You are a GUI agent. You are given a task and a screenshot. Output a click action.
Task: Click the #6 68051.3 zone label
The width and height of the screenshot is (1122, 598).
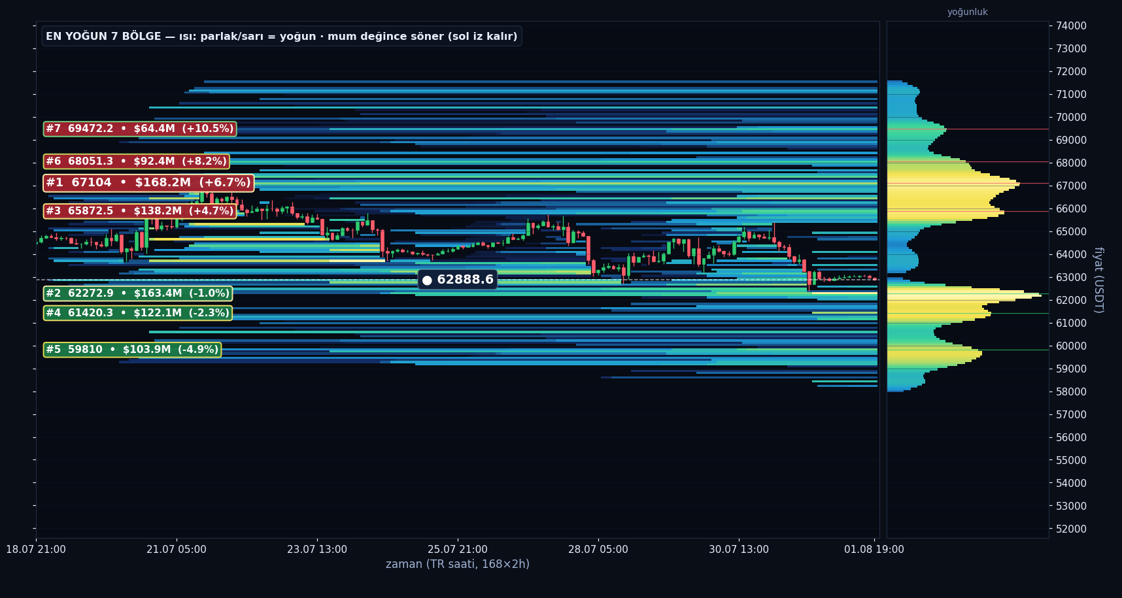pyautogui.click(x=136, y=161)
